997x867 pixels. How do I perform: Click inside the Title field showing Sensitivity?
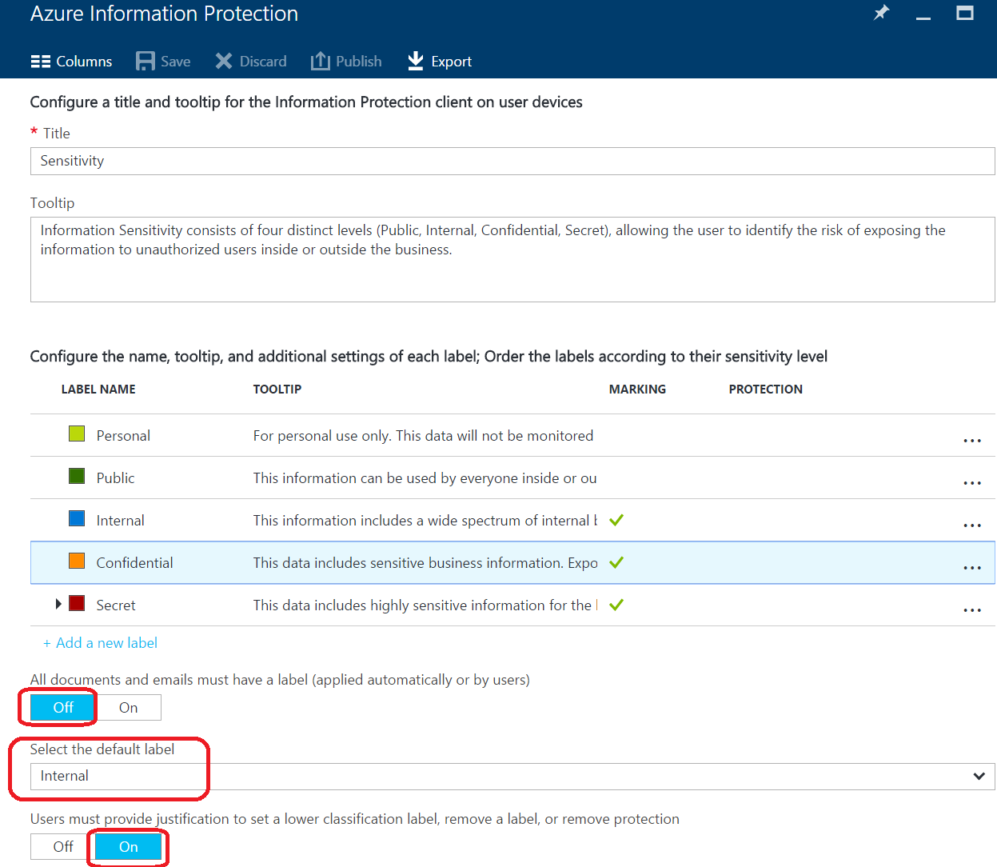[x=320, y=161]
